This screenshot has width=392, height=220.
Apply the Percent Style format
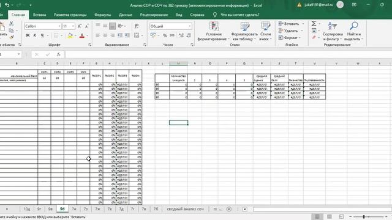[x=165, y=35]
